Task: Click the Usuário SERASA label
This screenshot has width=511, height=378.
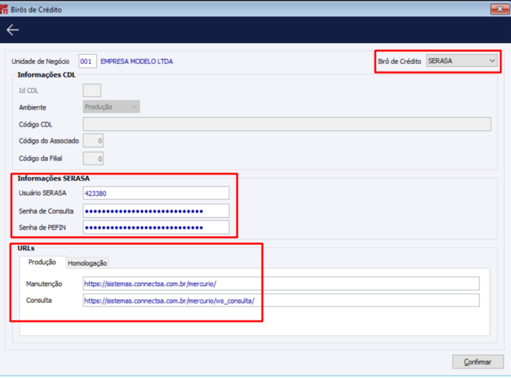Action: 42,193
